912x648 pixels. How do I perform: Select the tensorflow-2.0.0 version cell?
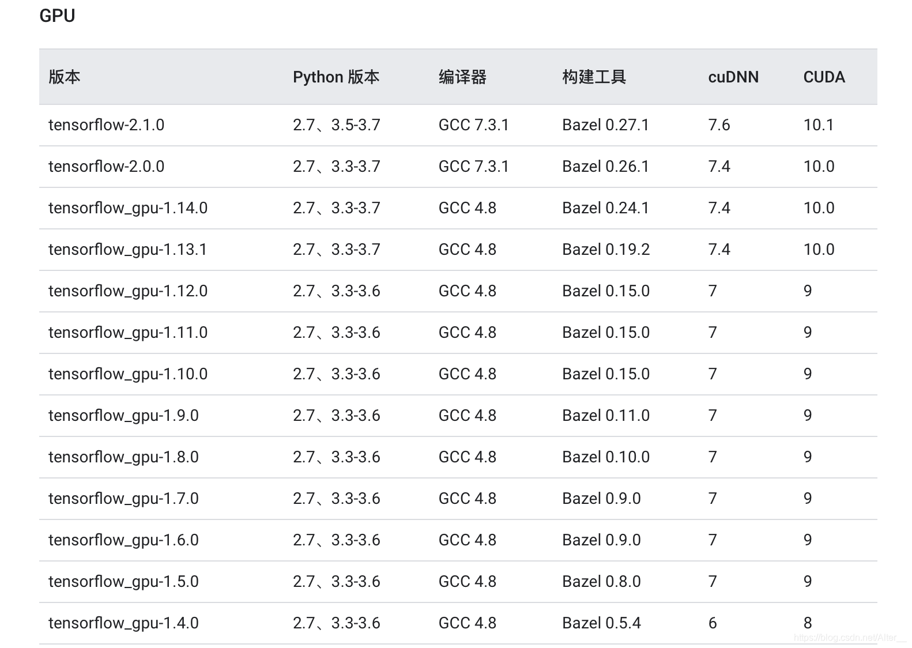click(x=107, y=167)
